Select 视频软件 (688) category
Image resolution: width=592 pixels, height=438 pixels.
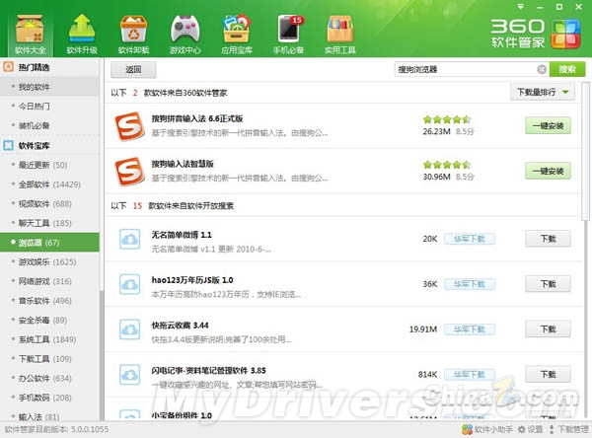[x=44, y=203]
